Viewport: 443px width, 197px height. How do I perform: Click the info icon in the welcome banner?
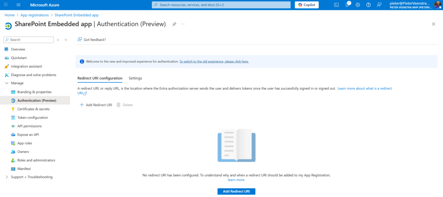pos(82,61)
